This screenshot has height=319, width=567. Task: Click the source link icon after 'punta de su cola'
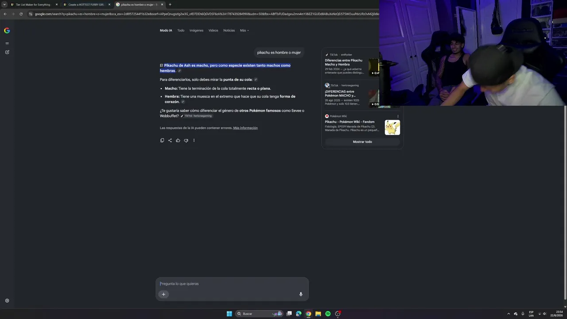[256, 80]
